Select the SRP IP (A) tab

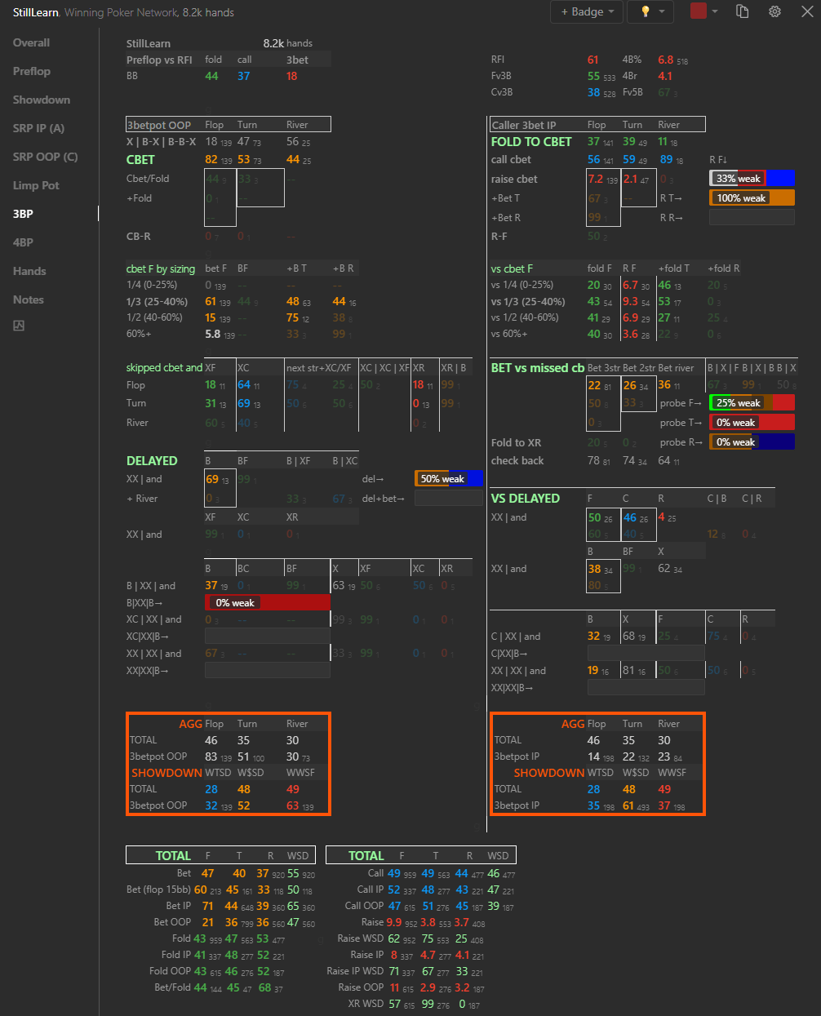[x=38, y=128]
